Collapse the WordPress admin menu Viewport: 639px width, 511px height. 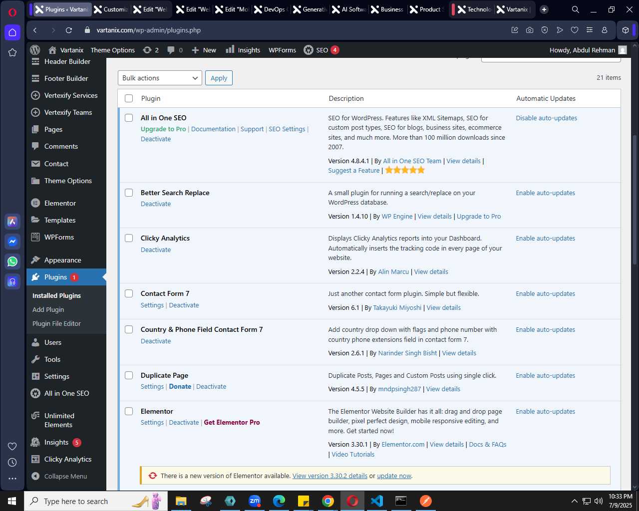coord(59,476)
